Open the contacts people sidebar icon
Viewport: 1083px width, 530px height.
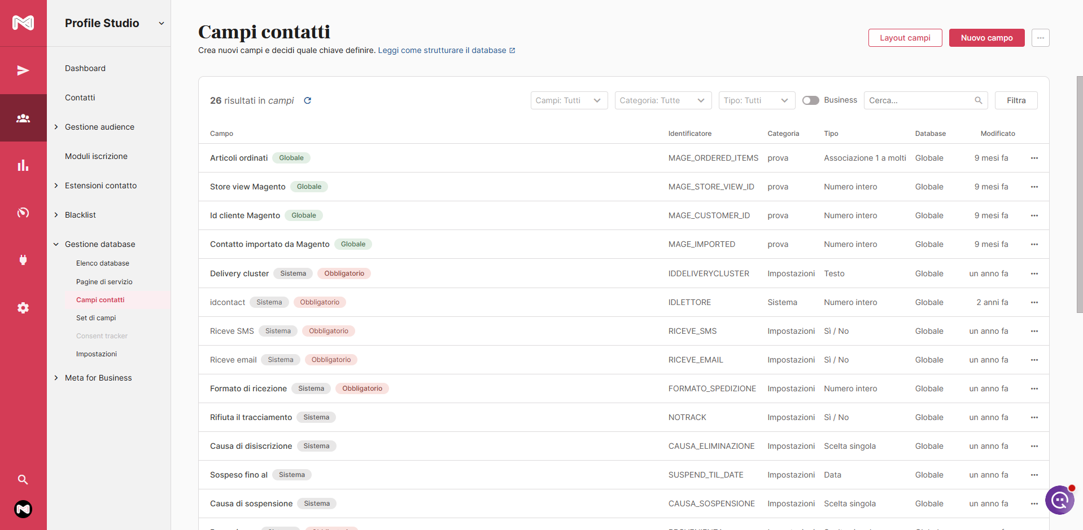(23, 118)
